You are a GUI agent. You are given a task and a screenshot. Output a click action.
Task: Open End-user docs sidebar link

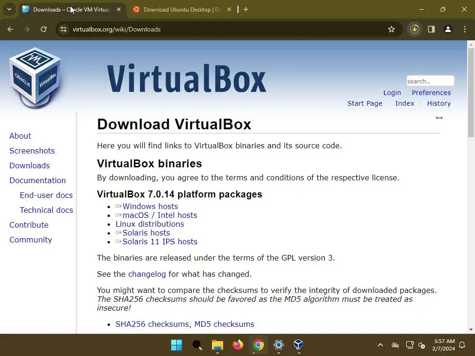click(46, 195)
